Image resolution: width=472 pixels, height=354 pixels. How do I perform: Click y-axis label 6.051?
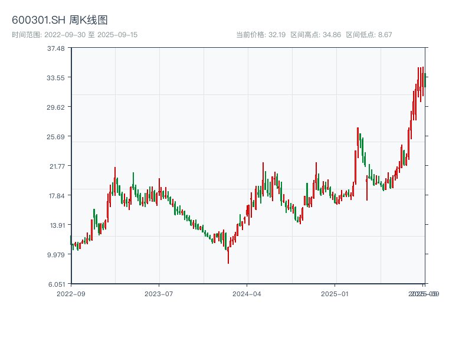(57, 284)
